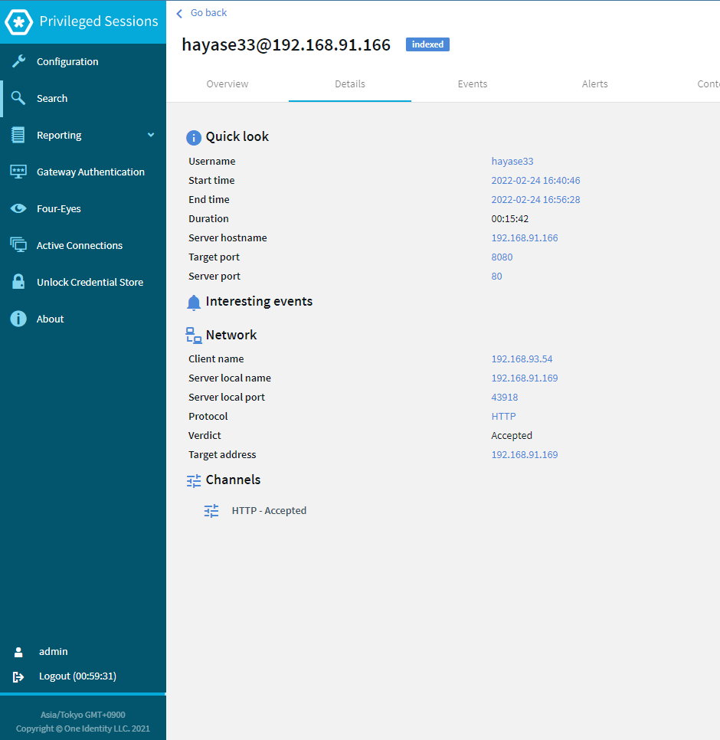
Task: Click the HTTP - Accepted channel icon
Action: click(211, 511)
